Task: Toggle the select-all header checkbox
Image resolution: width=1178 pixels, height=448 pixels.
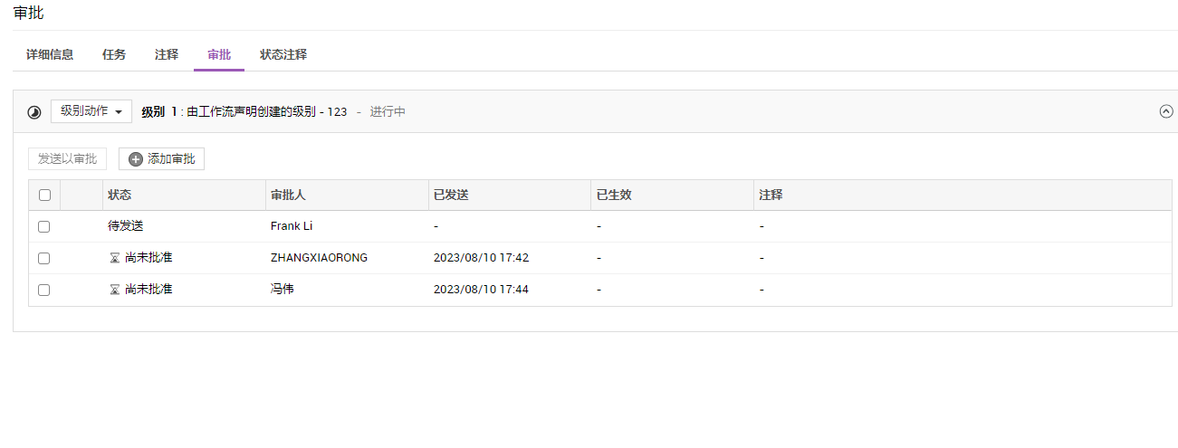Action: pyautogui.click(x=44, y=195)
